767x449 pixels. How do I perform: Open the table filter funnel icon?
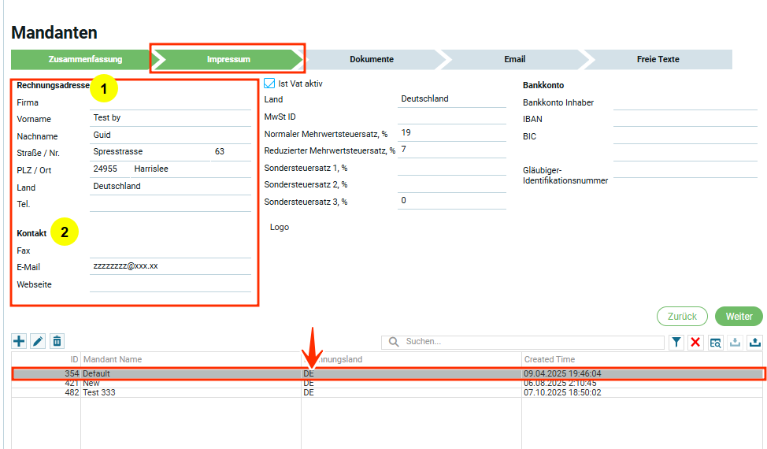pyautogui.click(x=676, y=342)
